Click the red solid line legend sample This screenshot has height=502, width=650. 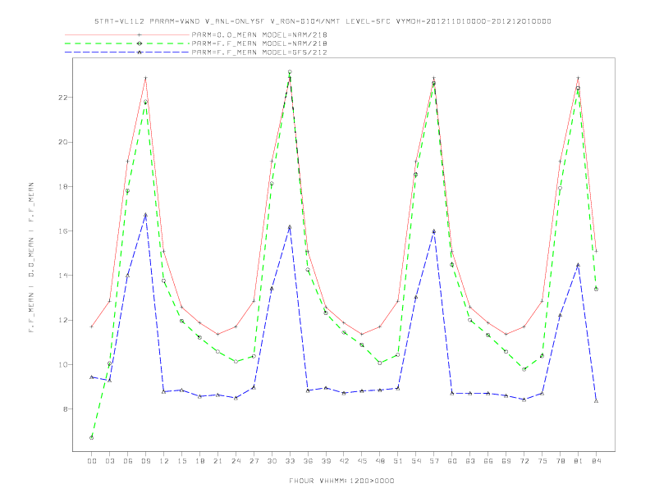pos(127,34)
